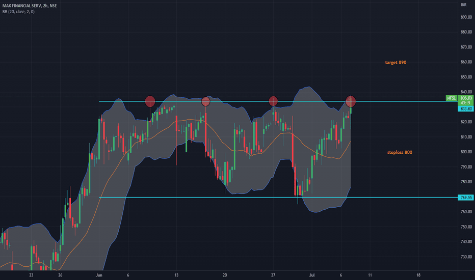
Task: Click the 890.00 price axis label
Action: 466,17
